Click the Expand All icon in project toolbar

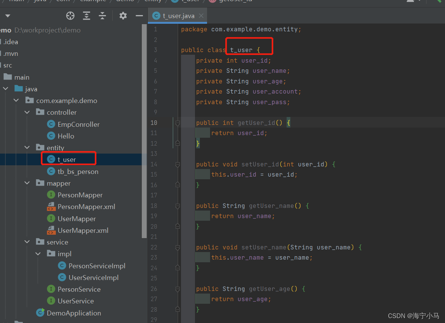86,15
